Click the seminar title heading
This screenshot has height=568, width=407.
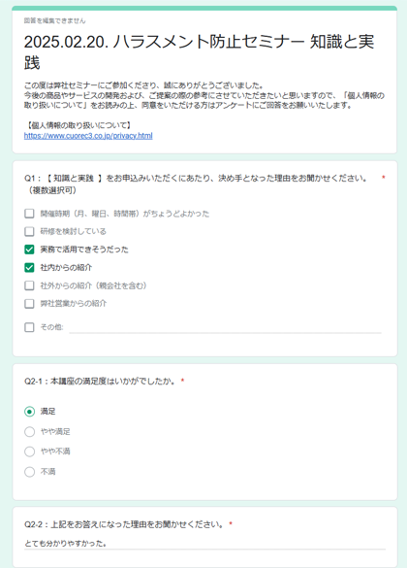200,52
